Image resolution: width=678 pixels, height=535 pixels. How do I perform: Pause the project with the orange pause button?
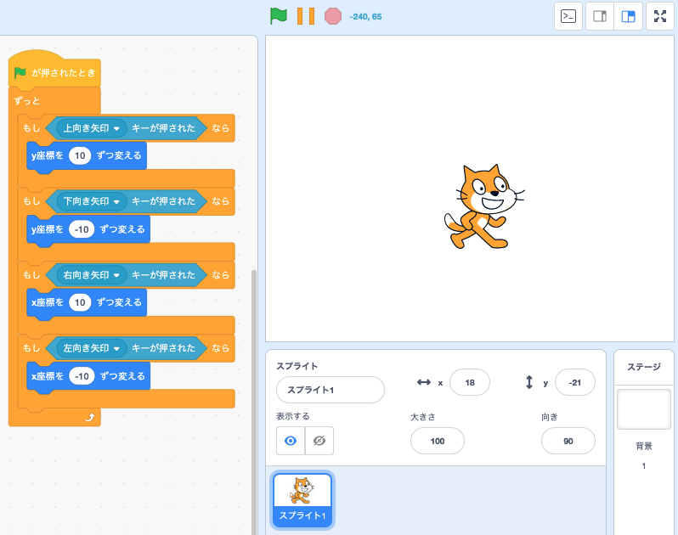306,16
